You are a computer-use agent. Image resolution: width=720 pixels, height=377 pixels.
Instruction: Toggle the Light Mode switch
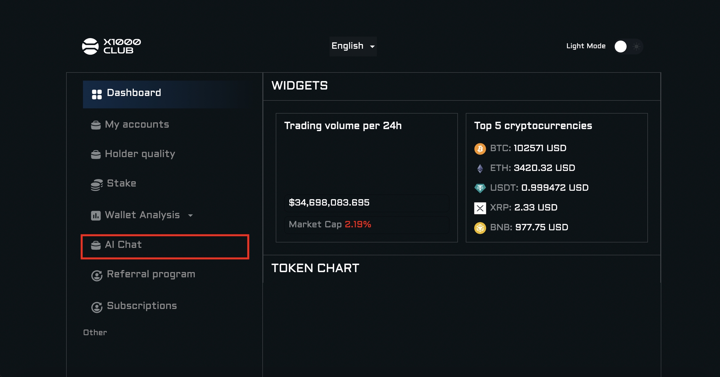coord(628,47)
